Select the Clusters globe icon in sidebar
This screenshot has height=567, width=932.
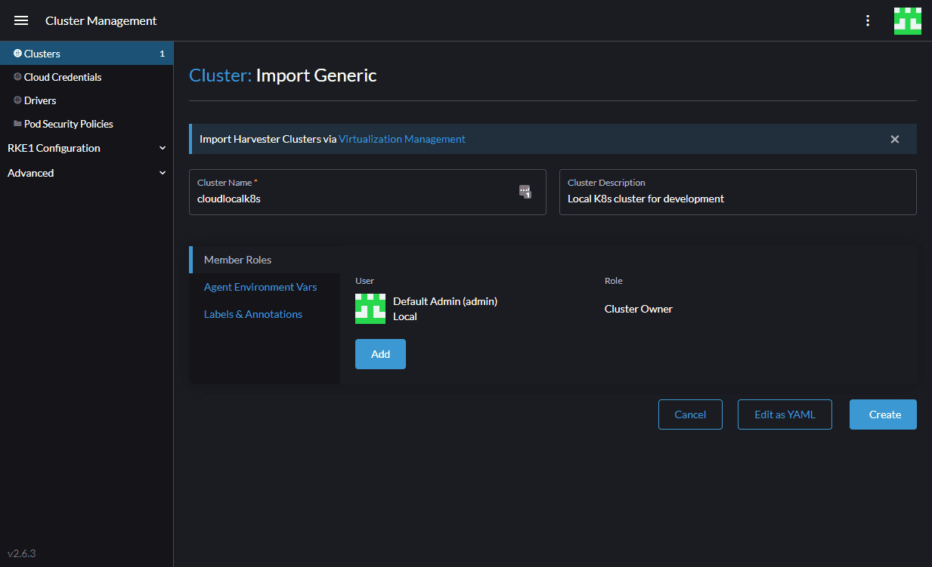point(17,53)
